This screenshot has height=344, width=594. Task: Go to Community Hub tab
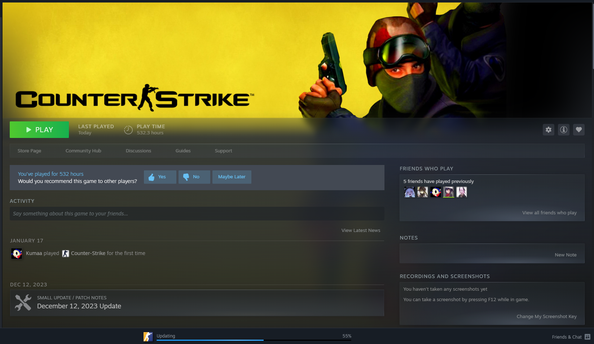(83, 151)
